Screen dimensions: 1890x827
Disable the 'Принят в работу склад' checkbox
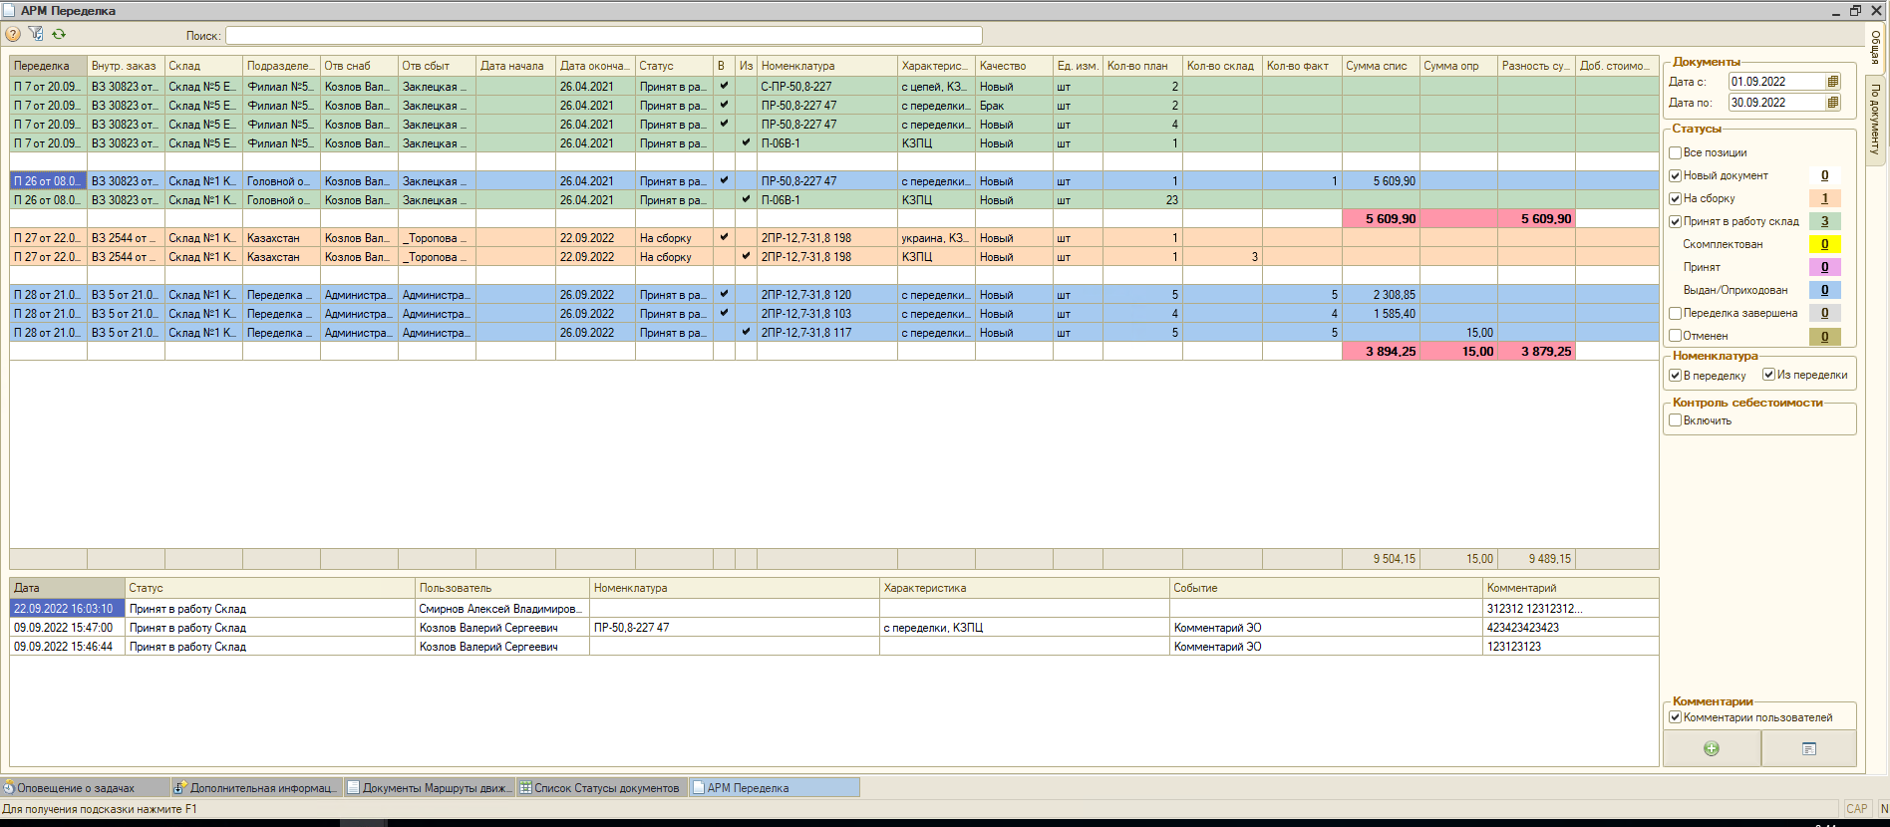(1676, 221)
